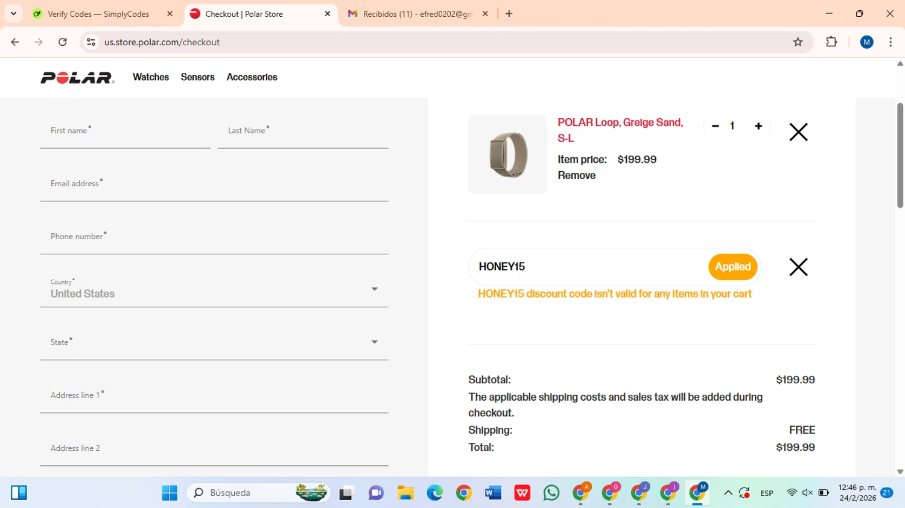The image size is (905, 508).
Task: Decrease POLAR Loop quantity with minus
Action: (715, 126)
